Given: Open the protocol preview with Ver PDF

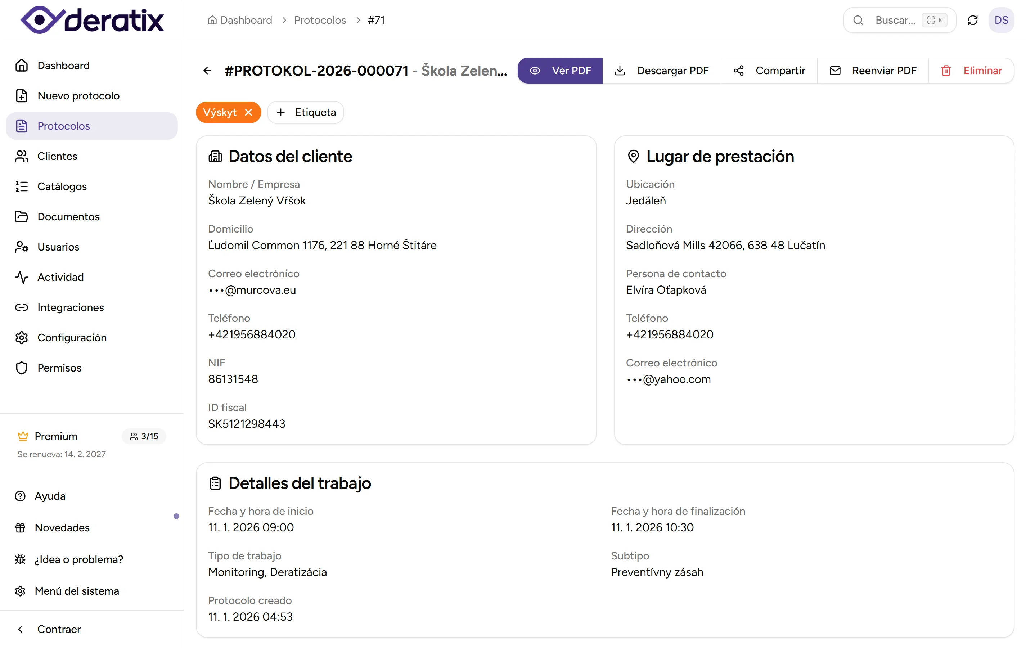Looking at the screenshot, I should [x=559, y=70].
